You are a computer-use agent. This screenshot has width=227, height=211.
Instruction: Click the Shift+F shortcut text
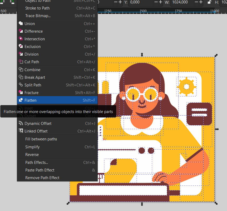point(89,100)
